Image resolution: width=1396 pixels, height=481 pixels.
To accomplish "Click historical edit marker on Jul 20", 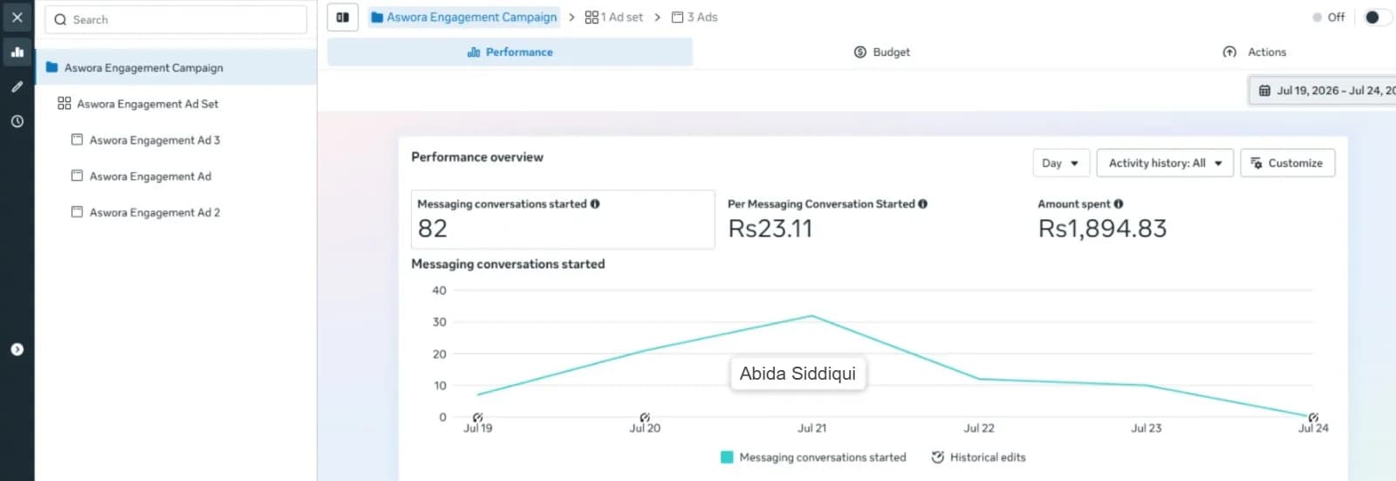I will click(645, 417).
